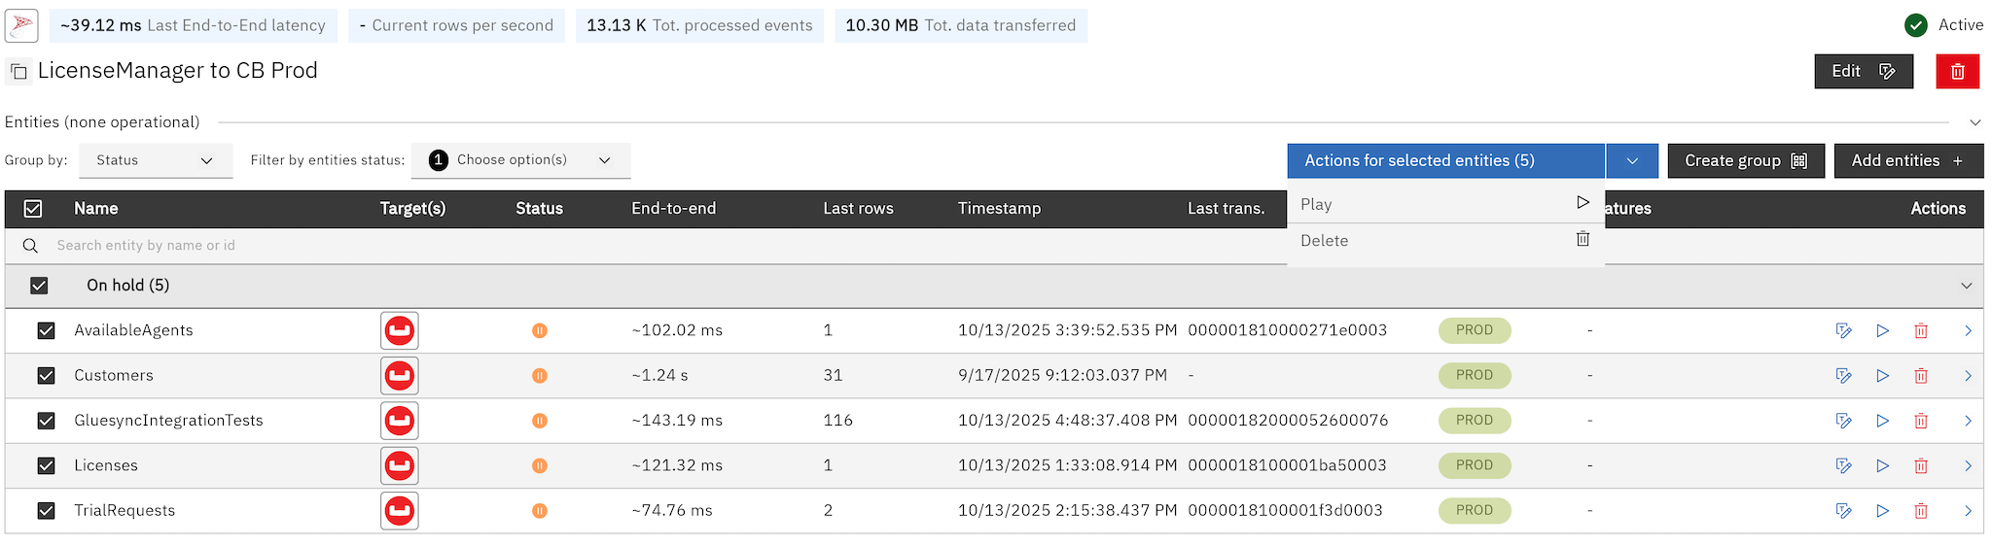This screenshot has width=1992, height=546.
Task: Click the red delete pipeline trash button
Action: pos(1957,71)
